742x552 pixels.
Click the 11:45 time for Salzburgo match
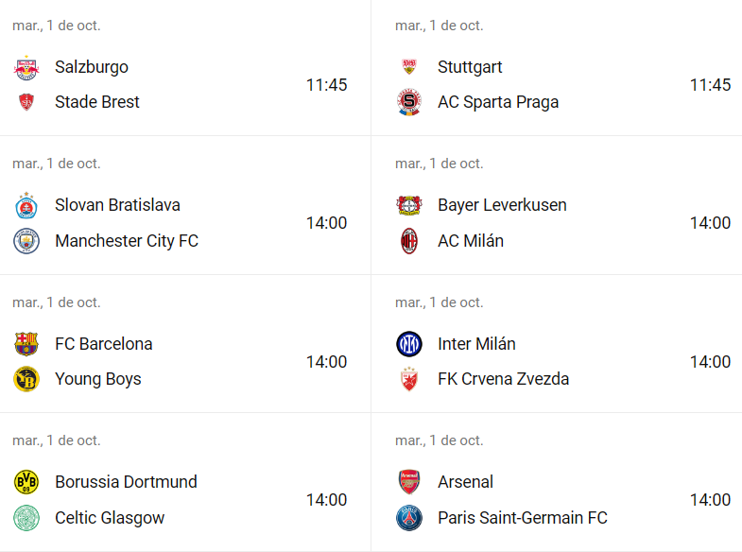[326, 85]
